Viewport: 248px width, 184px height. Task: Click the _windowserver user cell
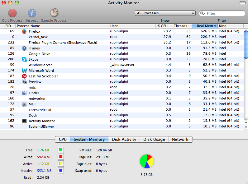click(x=122, y=65)
